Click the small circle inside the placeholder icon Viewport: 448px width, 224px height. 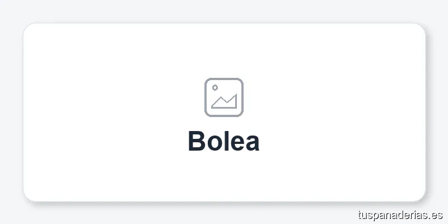215,87
